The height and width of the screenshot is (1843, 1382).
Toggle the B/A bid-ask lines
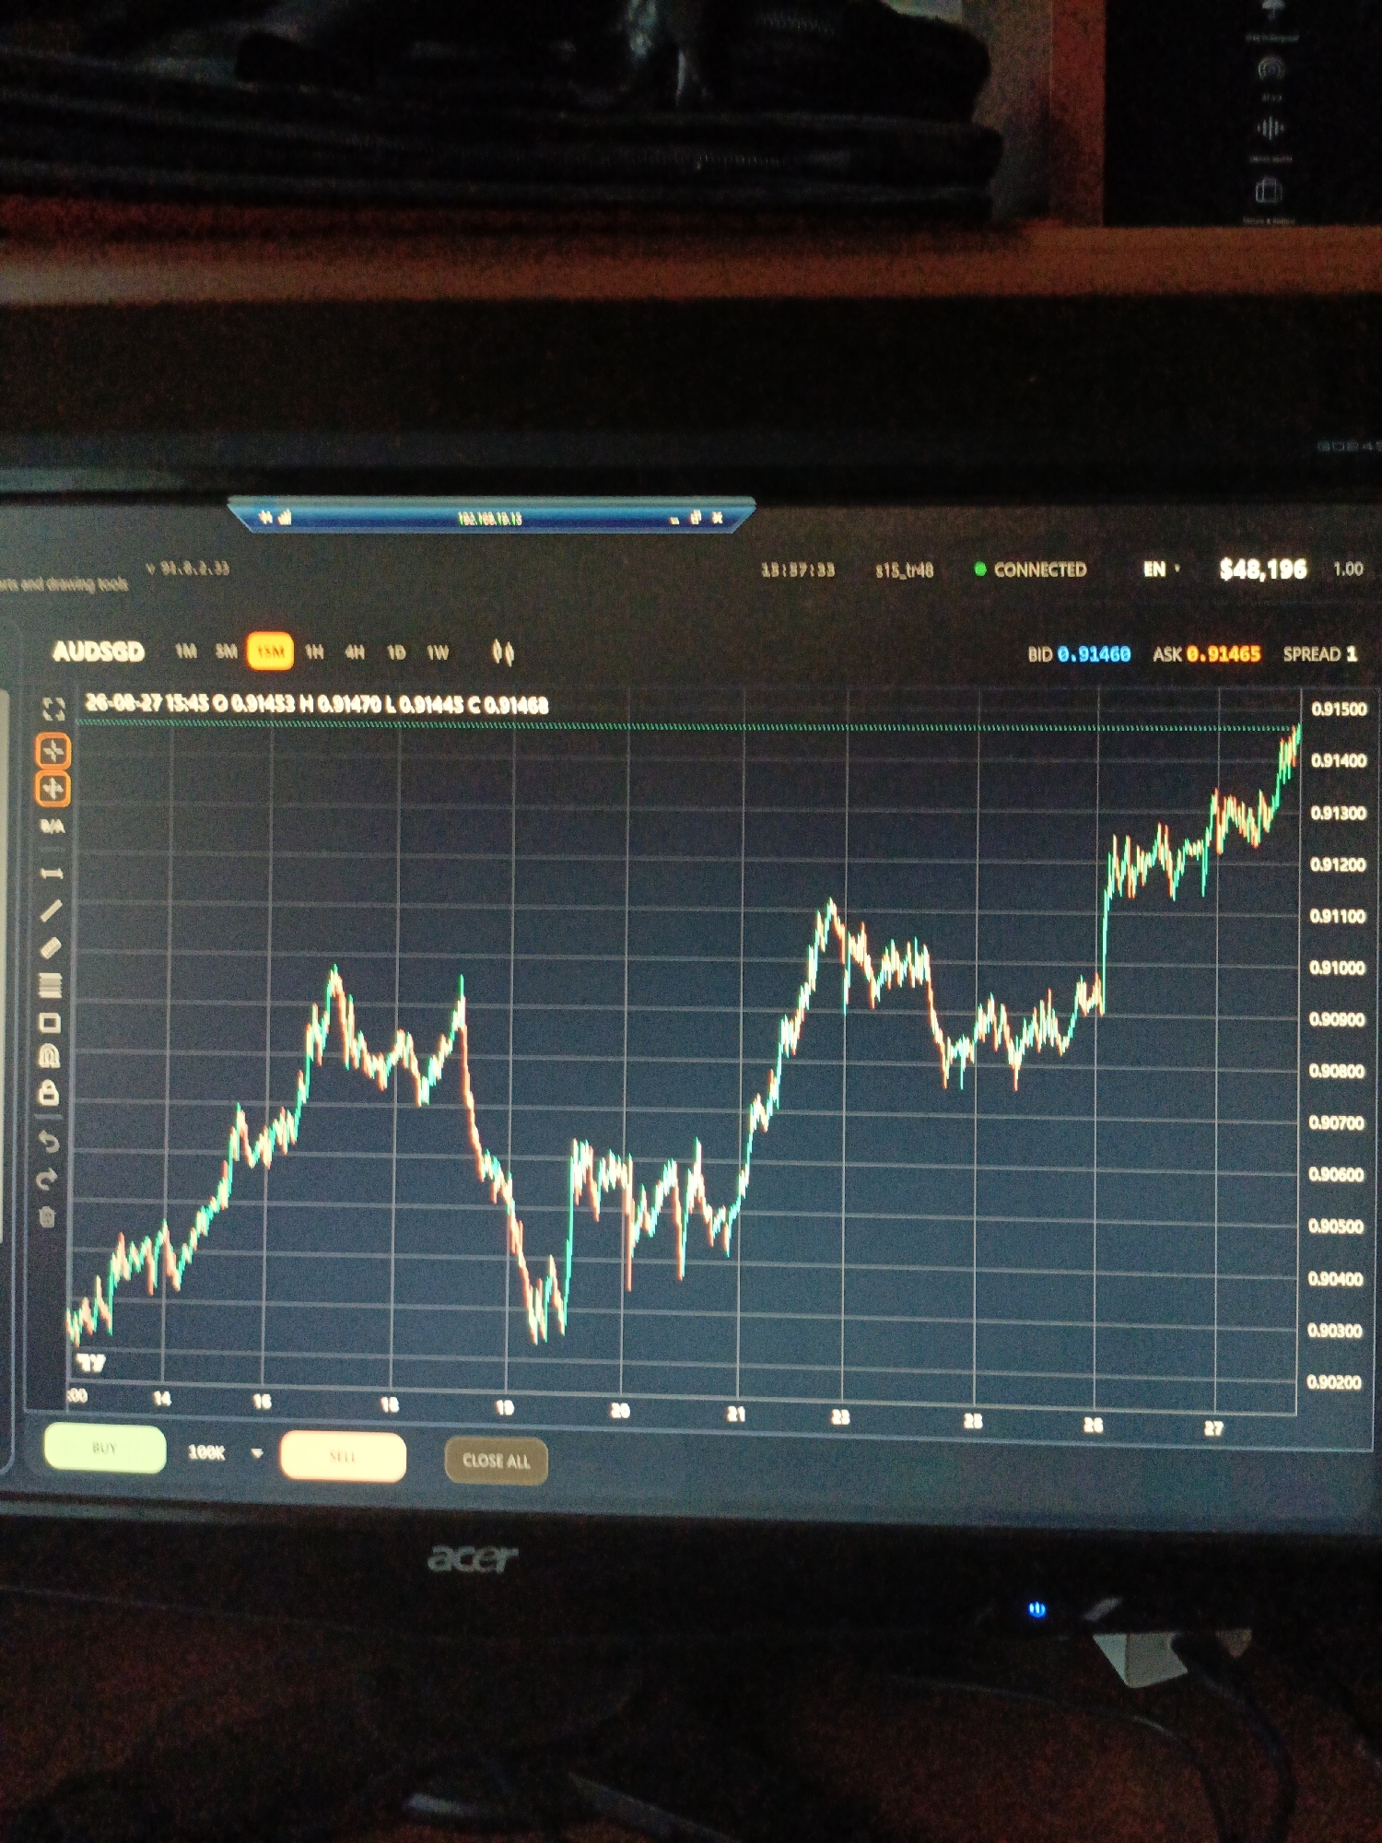53,827
